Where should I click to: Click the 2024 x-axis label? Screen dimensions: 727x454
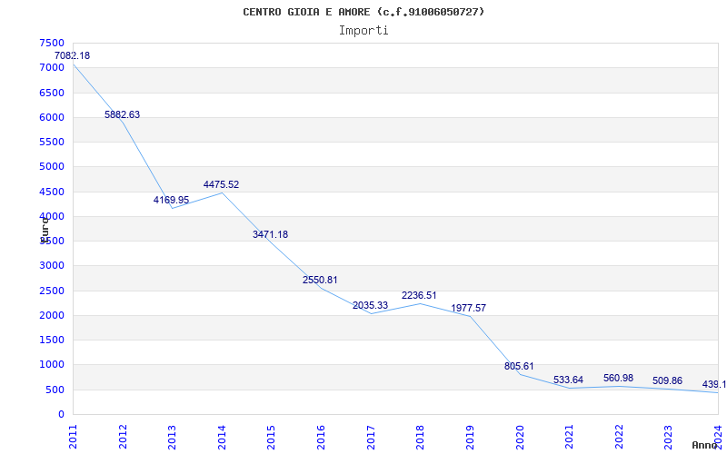coord(718,437)
